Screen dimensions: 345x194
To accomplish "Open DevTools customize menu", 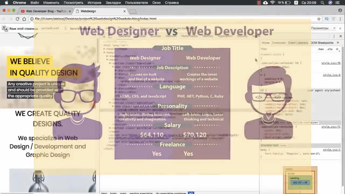I will click(334, 36).
